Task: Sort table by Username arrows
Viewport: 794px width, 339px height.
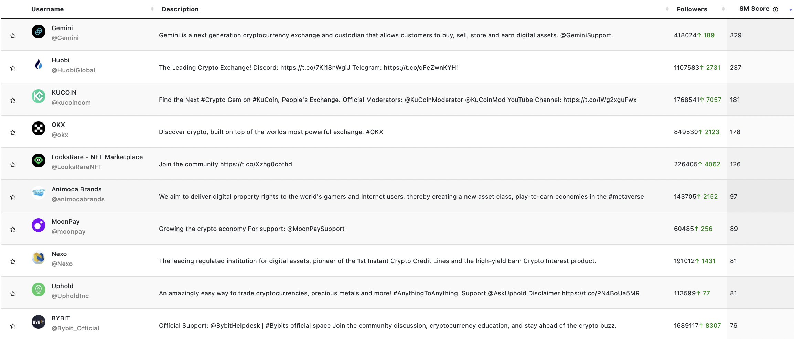Action: pos(152,9)
